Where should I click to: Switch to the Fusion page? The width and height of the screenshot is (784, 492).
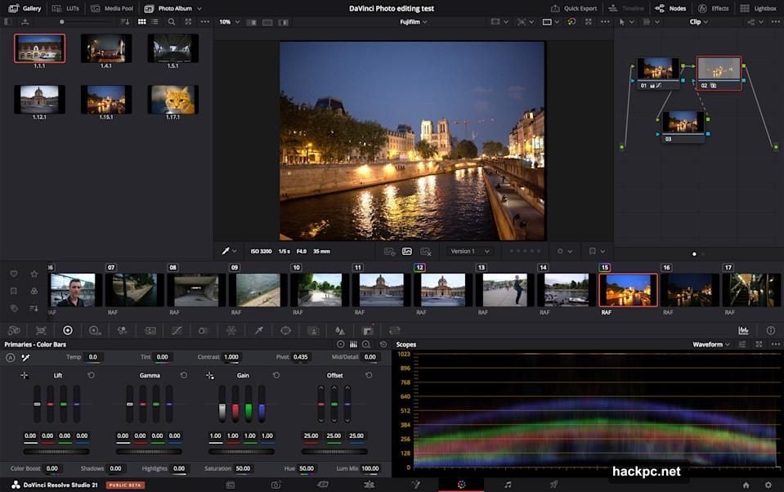coord(417,485)
